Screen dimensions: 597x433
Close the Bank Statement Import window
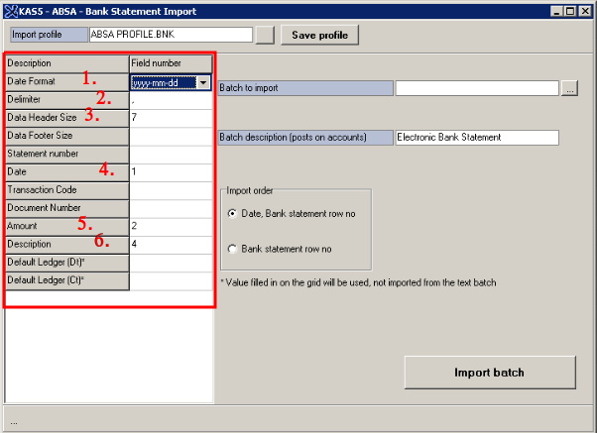click(585, 12)
